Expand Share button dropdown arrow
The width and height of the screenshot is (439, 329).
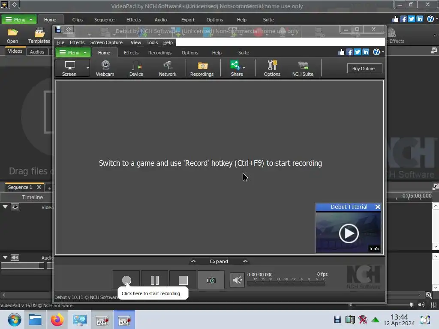click(x=244, y=67)
